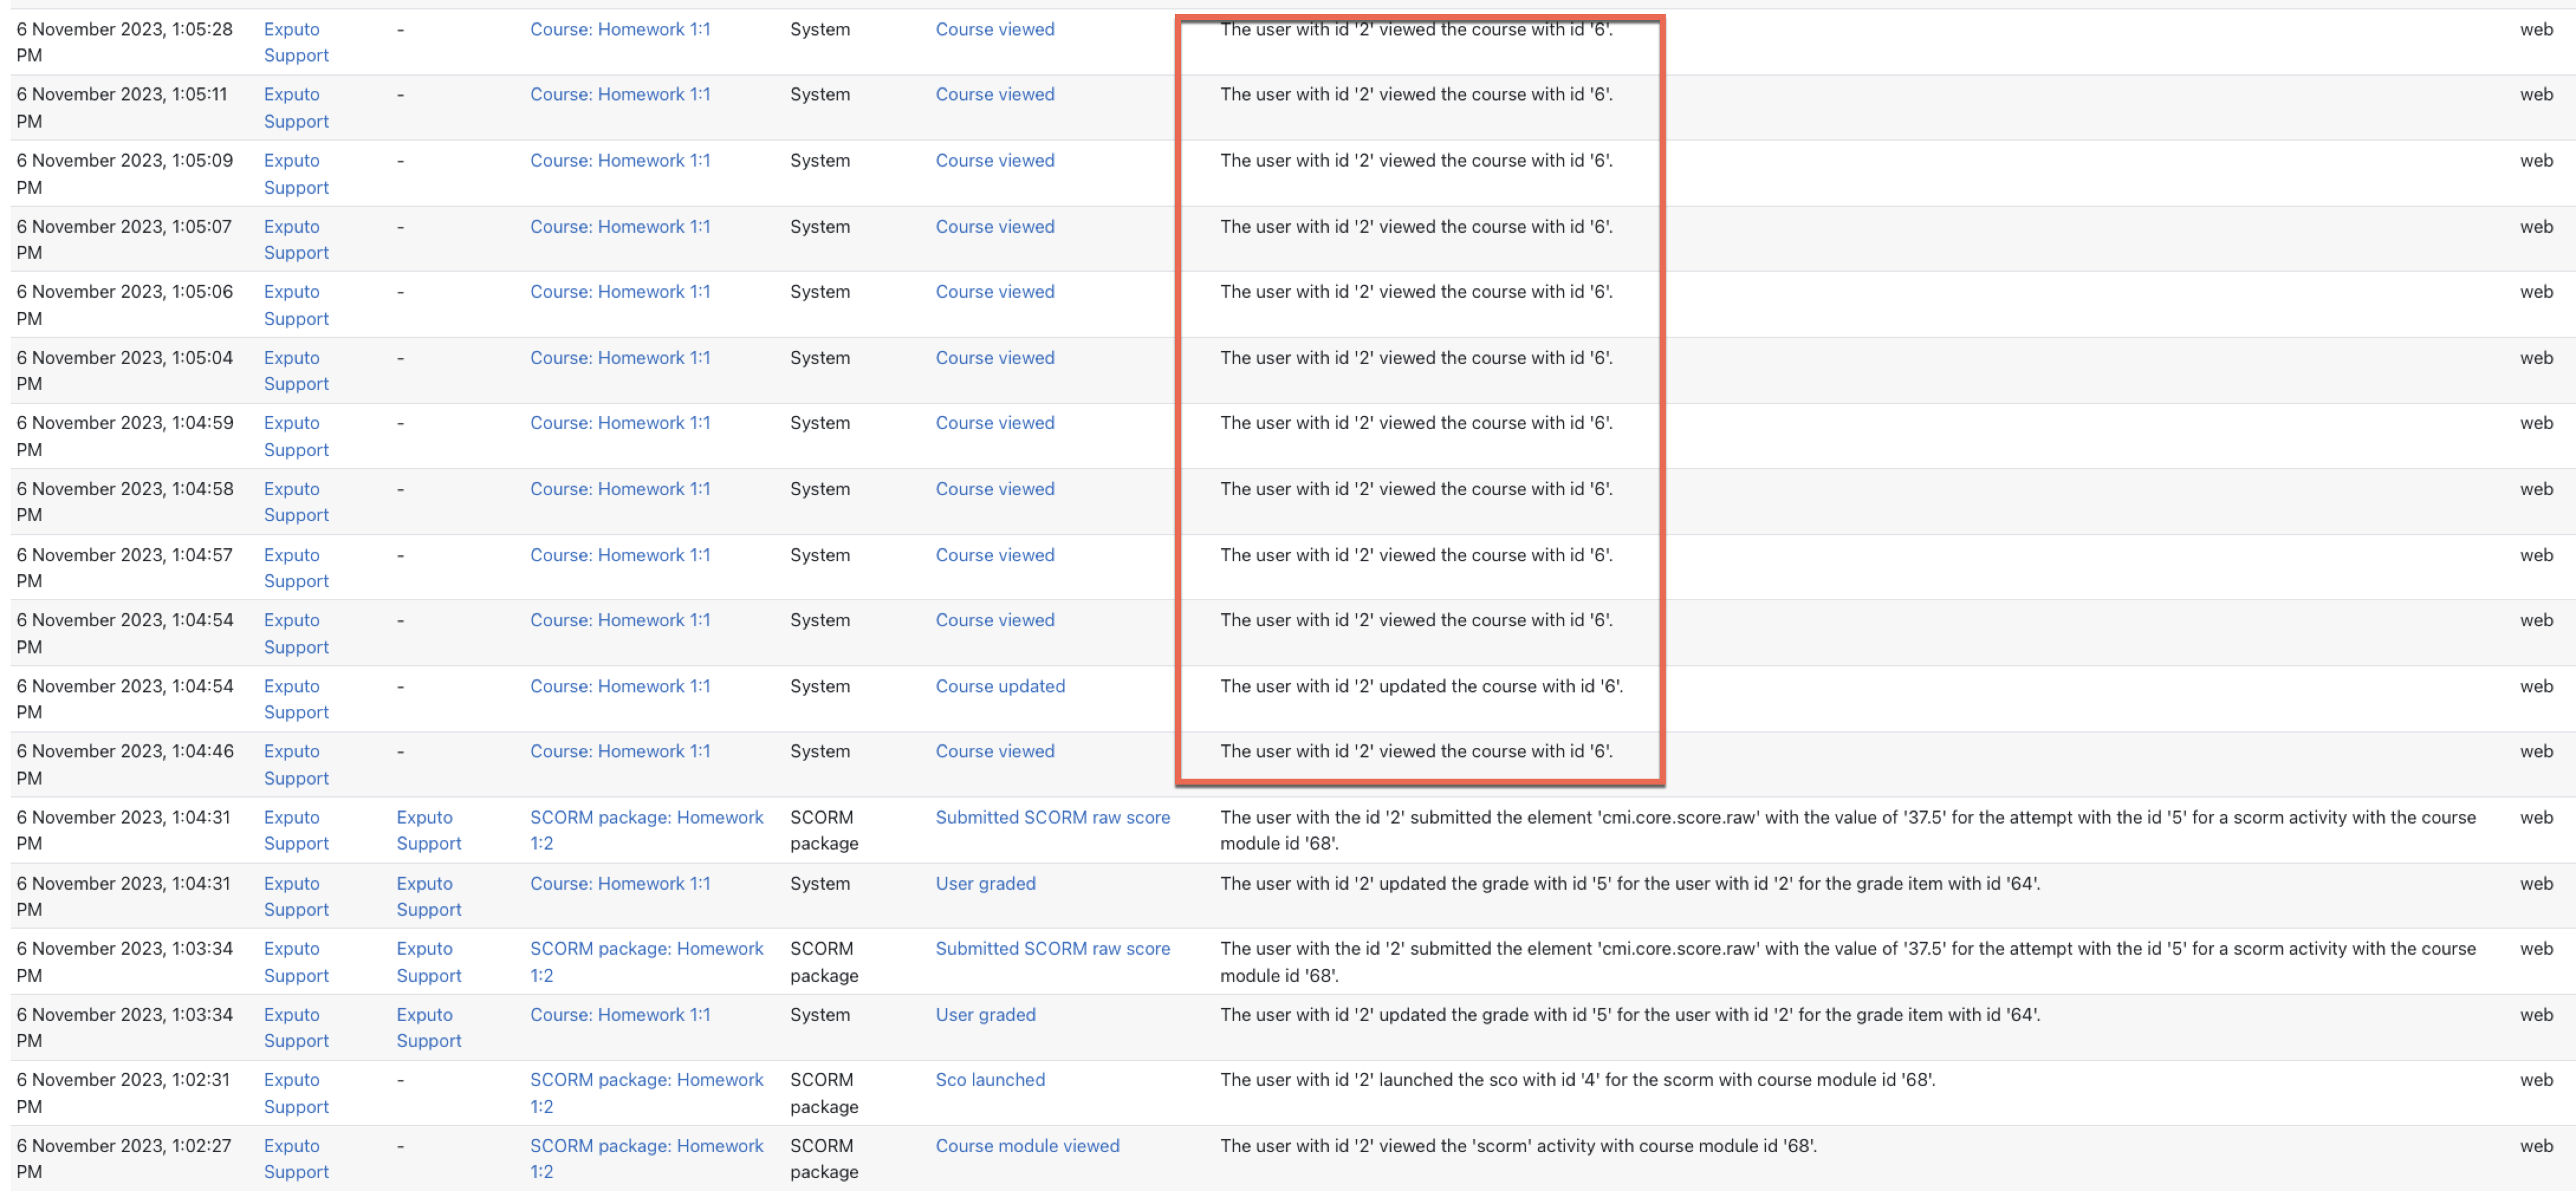This screenshot has width=2576, height=1191.
Task: Select description about launched sco with id '4'
Action: pyautogui.click(x=1577, y=1079)
